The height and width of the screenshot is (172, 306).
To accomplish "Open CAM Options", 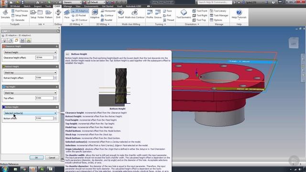I will pos(216,20).
